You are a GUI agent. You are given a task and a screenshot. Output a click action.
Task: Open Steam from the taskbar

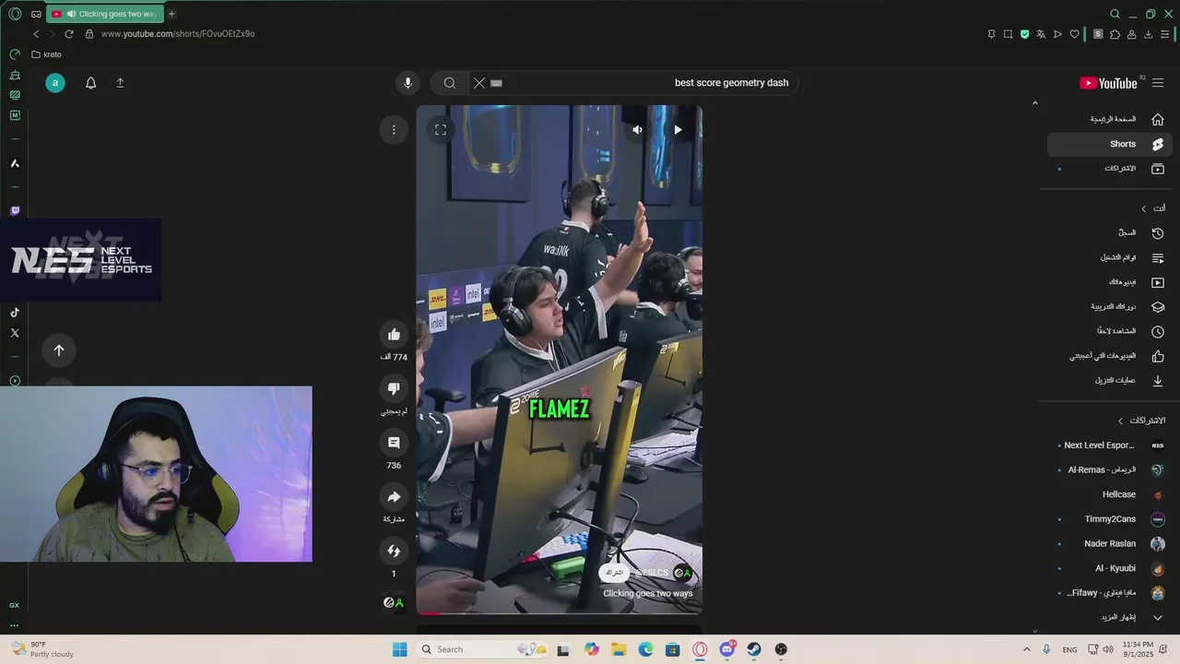click(x=754, y=649)
